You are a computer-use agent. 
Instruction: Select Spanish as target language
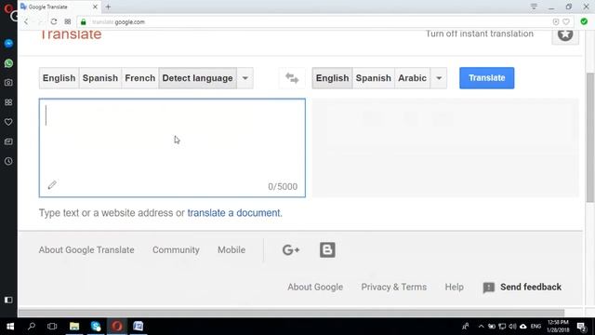coord(374,78)
